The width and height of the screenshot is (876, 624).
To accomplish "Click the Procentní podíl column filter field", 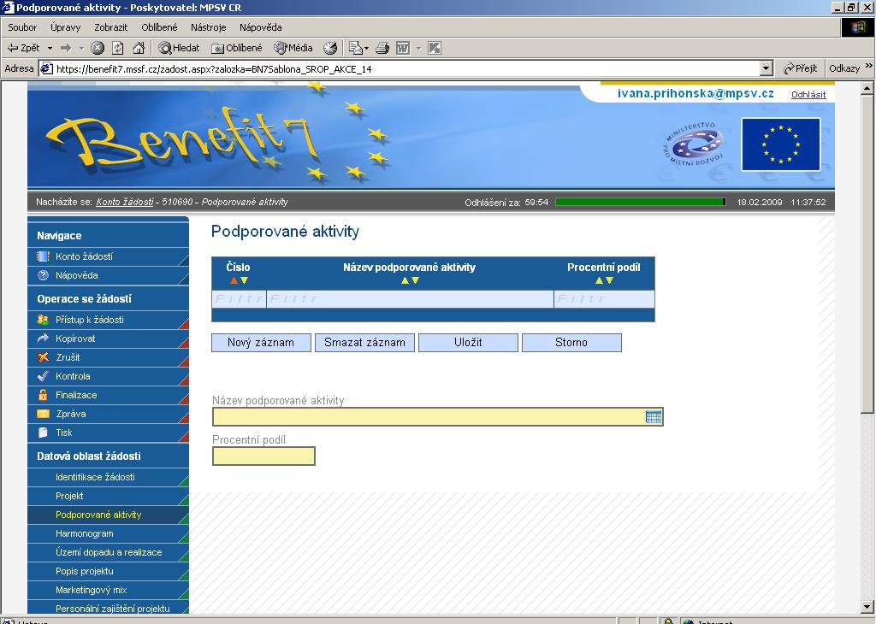I will 604,299.
